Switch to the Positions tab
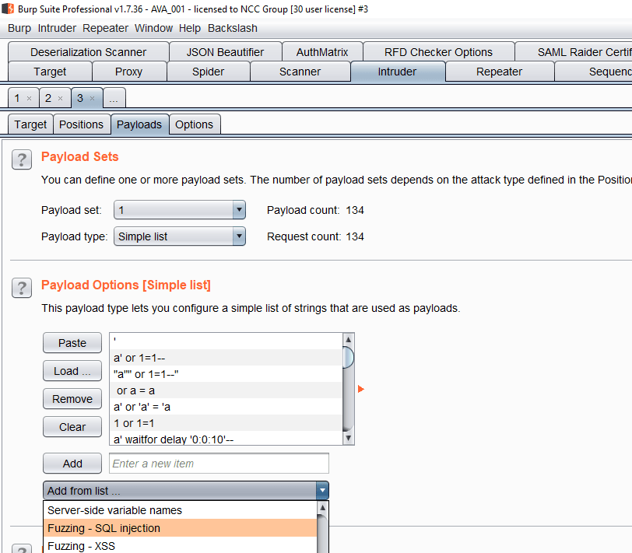Viewport: 632px width, 553px height. [81, 124]
